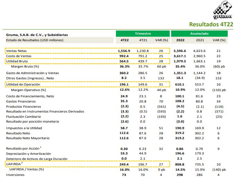Click the Trimestre column header
Viewport: 235px width, 179px height.
pyautogui.click(x=143, y=34)
